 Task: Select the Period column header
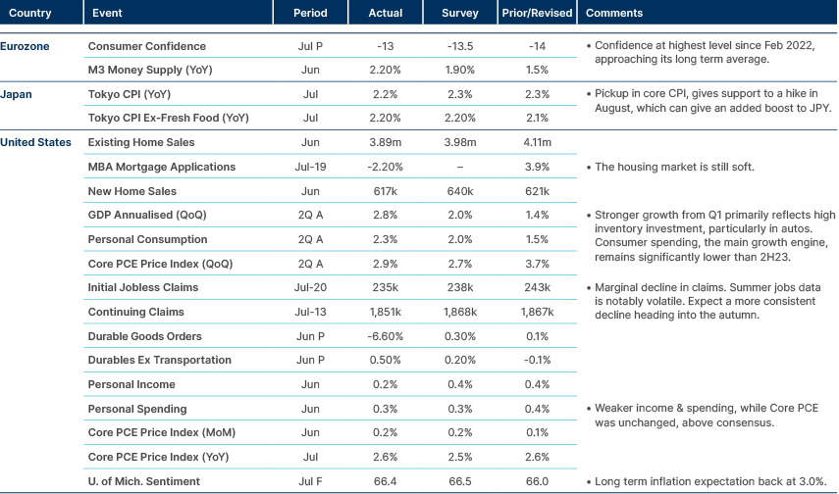310,14
